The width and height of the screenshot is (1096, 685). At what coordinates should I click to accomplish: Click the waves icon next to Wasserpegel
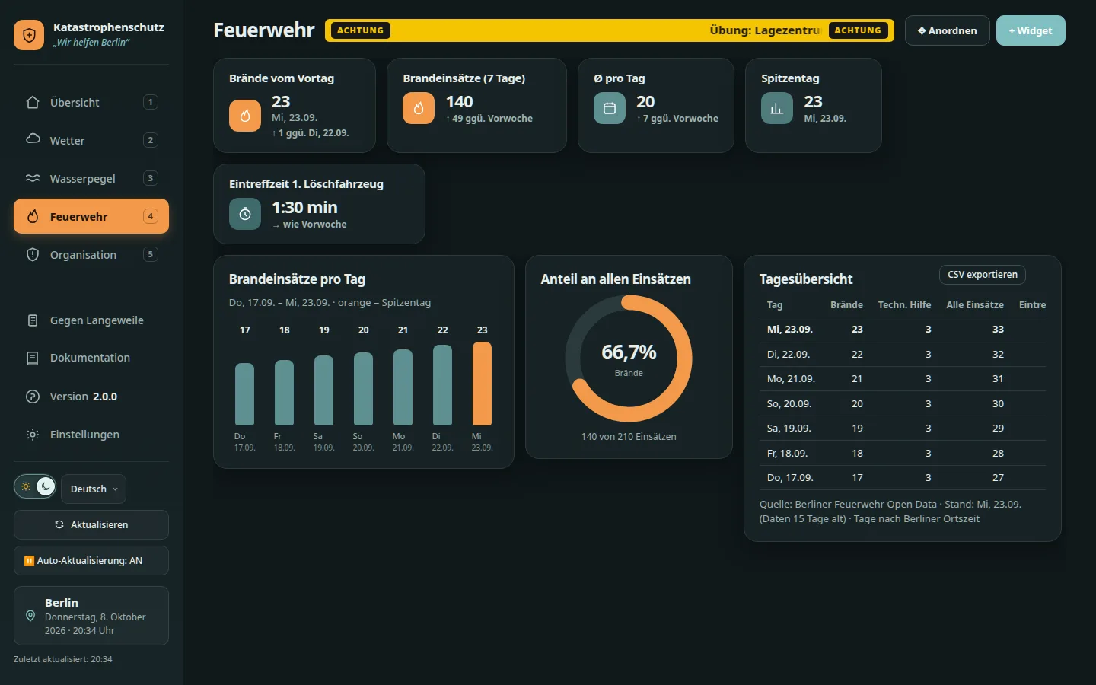point(33,178)
